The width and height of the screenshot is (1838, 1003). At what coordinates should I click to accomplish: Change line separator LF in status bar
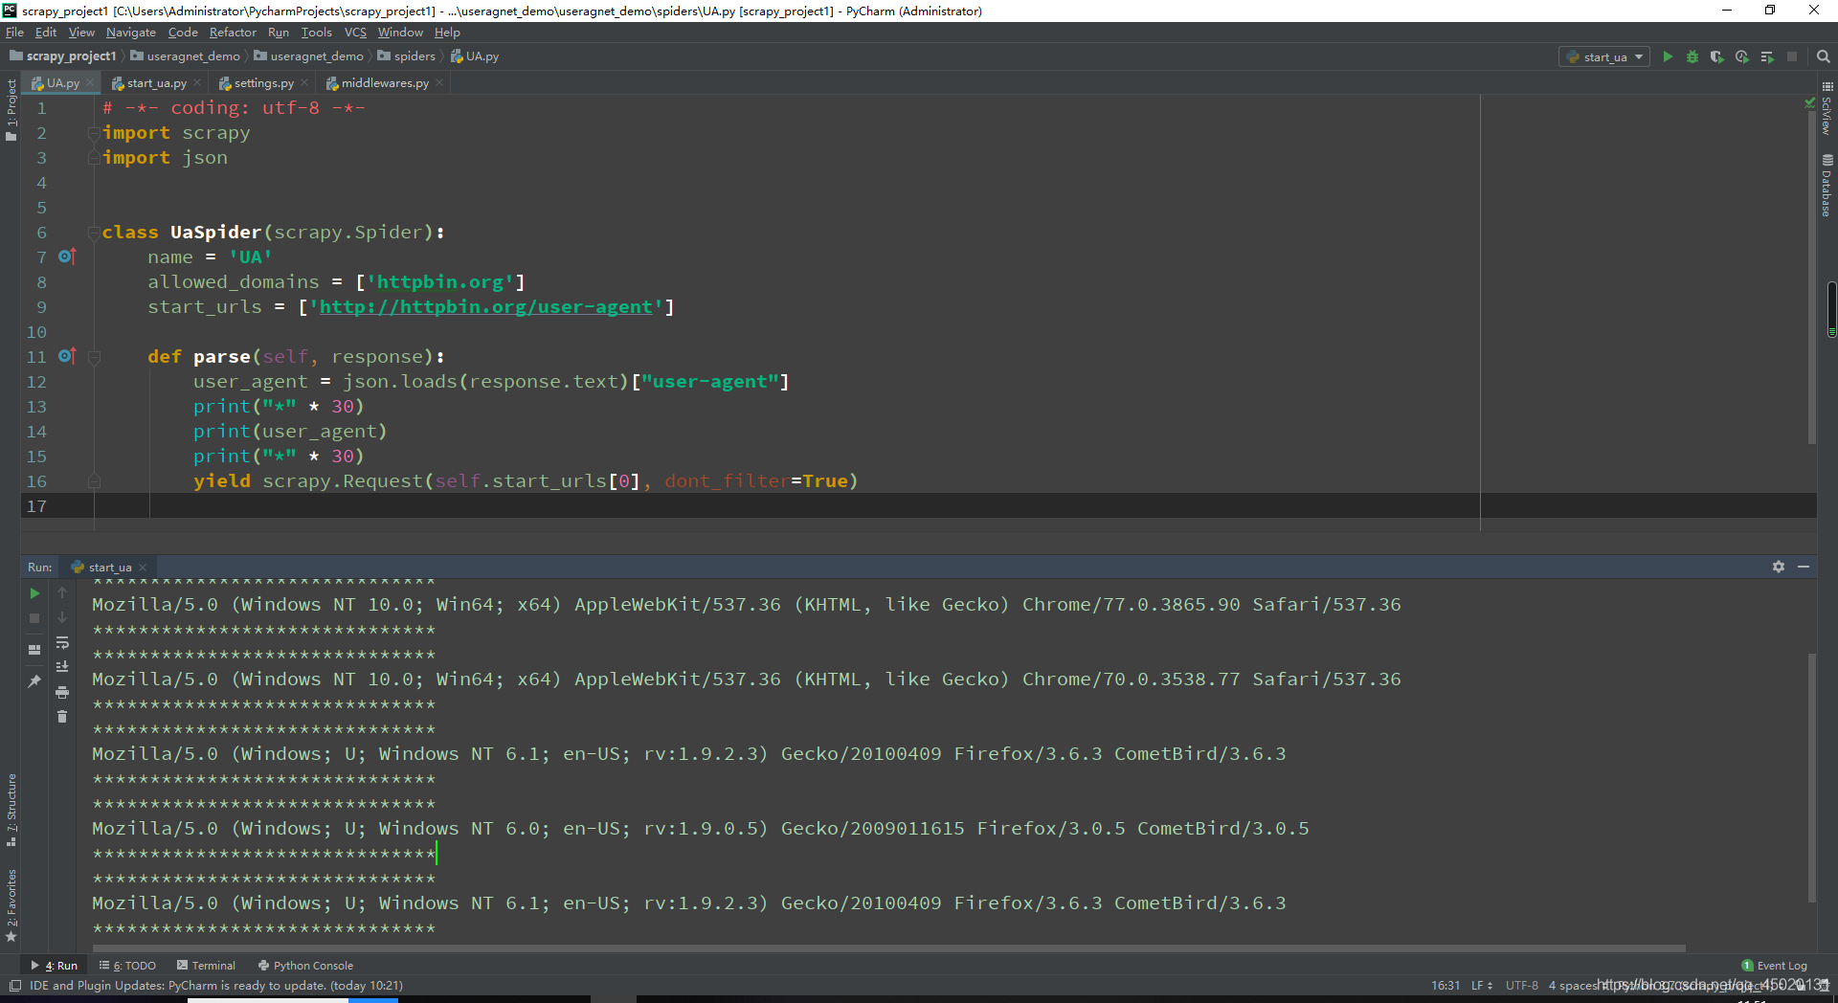(x=1482, y=986)
